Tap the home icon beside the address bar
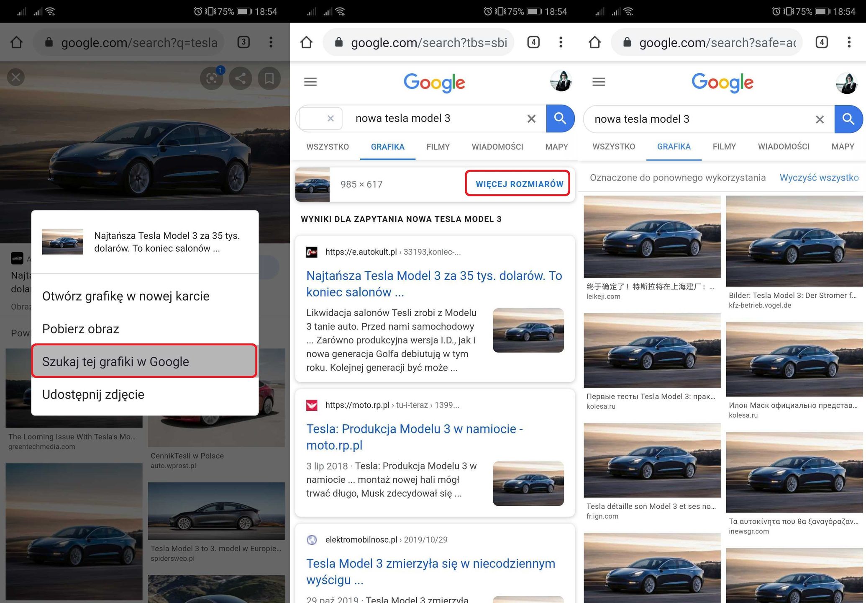This screenshot has height=603, width=866. (x=307, y=42)
